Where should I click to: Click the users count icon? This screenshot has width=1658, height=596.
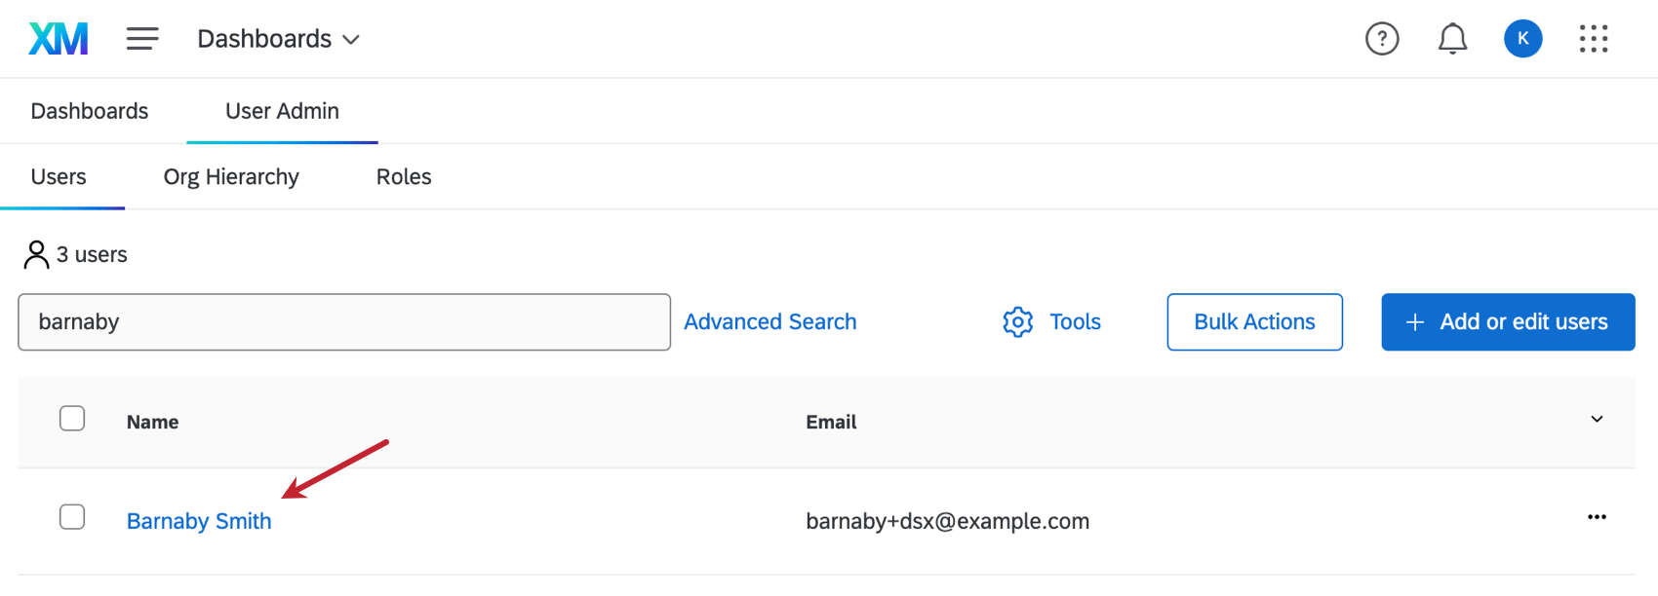(x=37, y=253)
